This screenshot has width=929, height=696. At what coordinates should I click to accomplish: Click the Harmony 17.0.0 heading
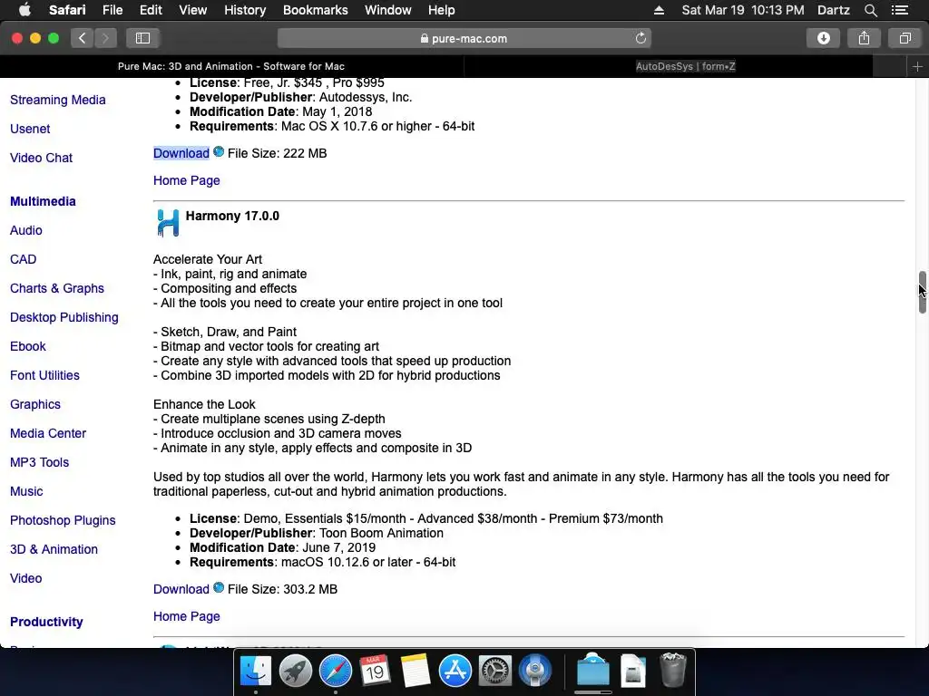pyautogui.click(x=232, y=216)
